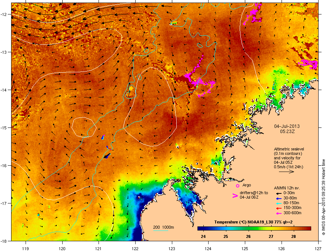Viewport: 326px width, 252px height.
Task: Click the black 0-30m legend arrow
Action: coord(279,193)
